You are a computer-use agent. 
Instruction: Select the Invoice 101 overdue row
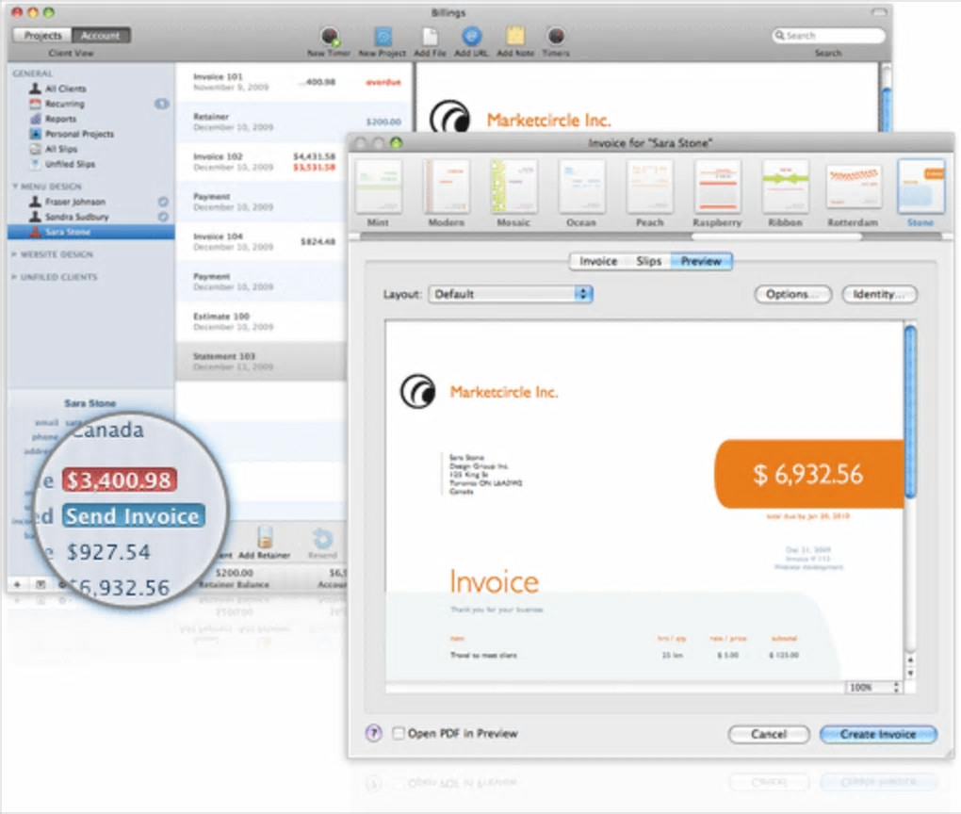coord(295,82)
